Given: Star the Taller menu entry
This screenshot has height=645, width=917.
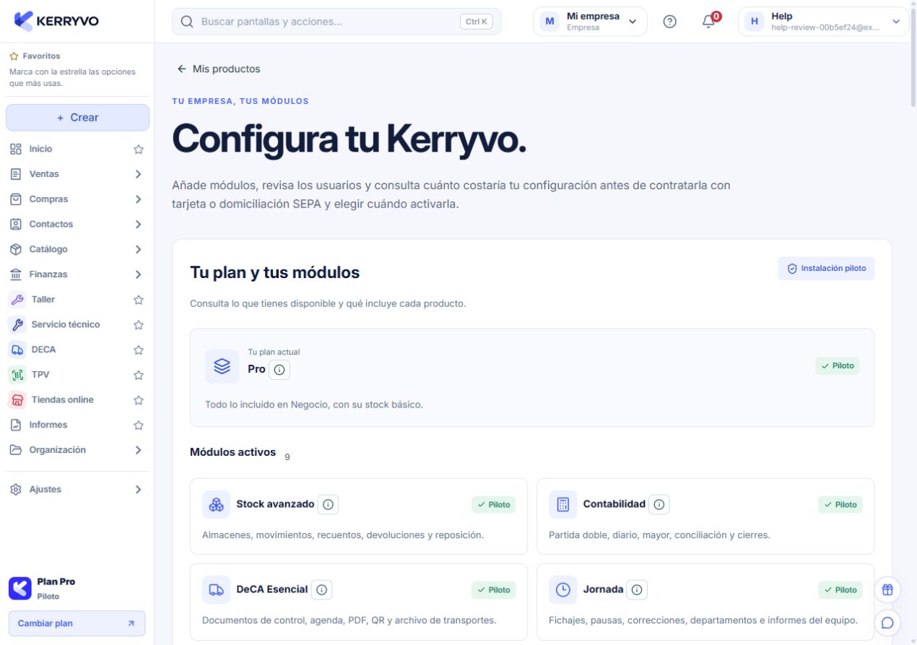Looking at the screenshot, I should click(x=139, y=300).
